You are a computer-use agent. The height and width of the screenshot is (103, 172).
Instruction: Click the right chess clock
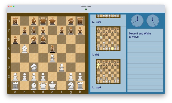[153, 21]
